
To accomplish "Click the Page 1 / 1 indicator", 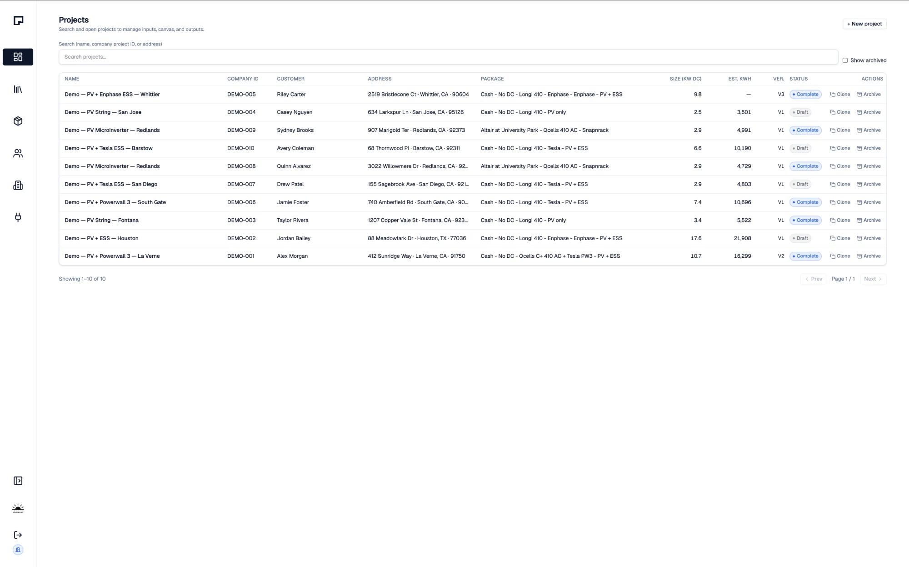I will (x=843, y=279).
